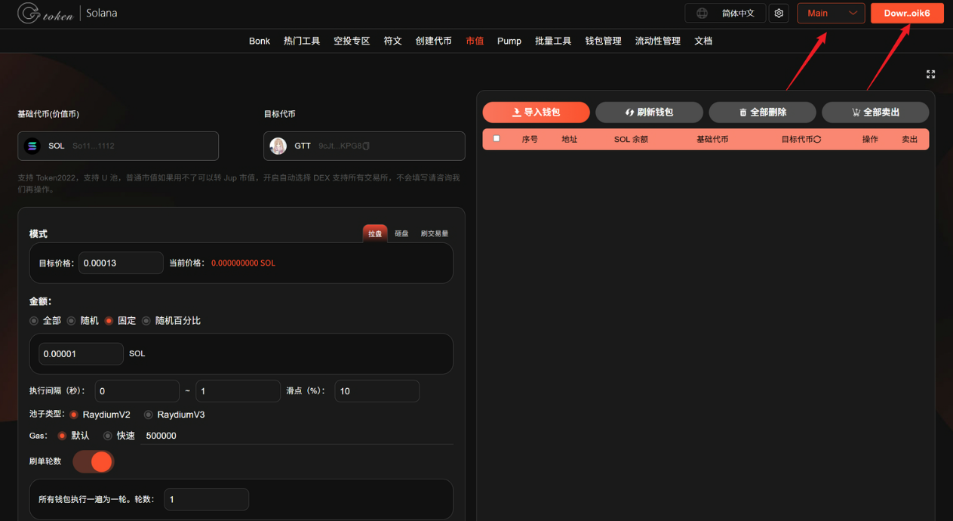The image size is (953, 521).
Task: Open the 钱包管理 menu
Action: 604,41
